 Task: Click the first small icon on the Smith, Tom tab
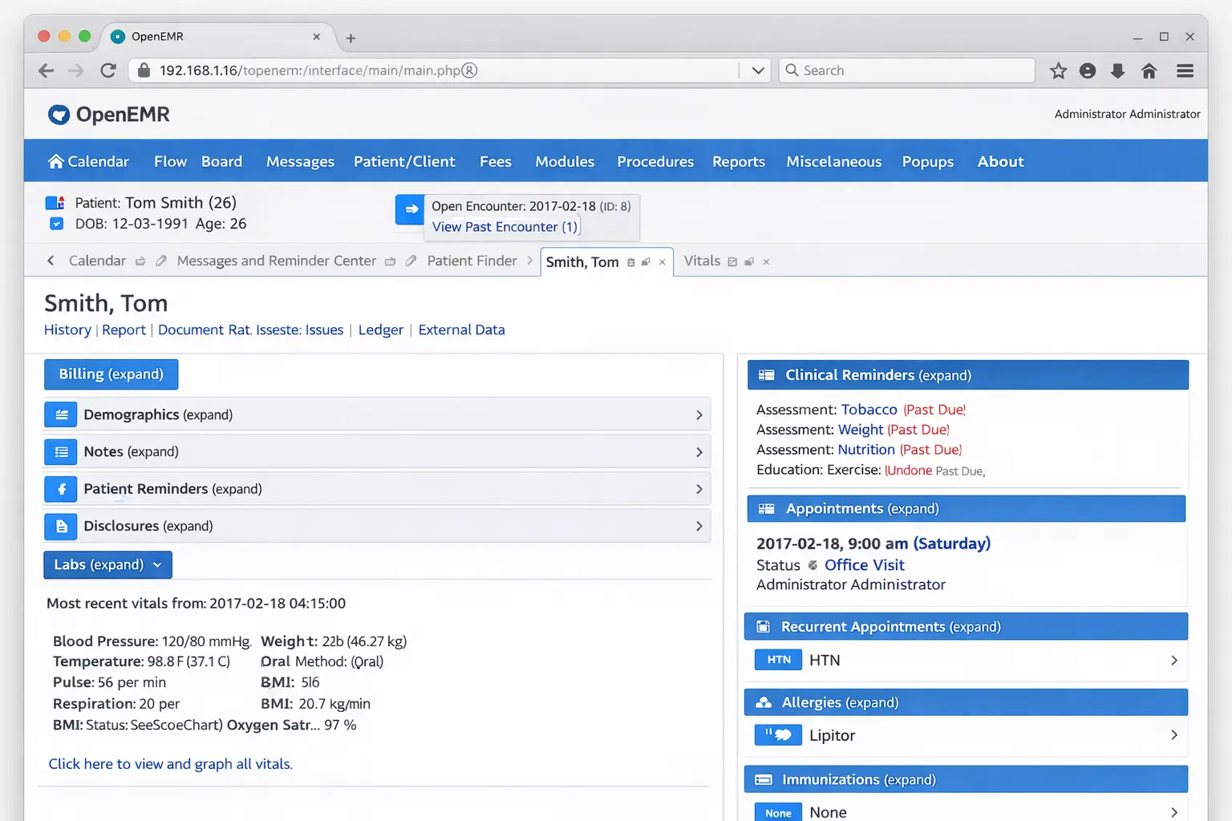631,262
